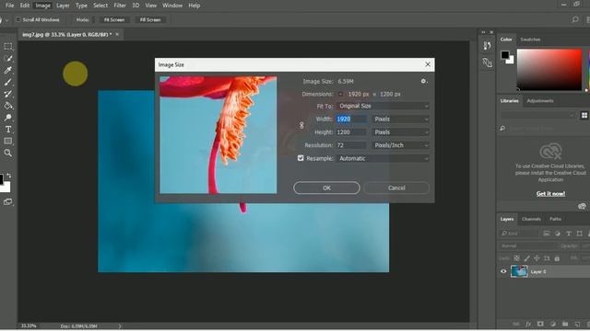Select the Type tool
Image resolution: width=590 pixels, height=331 pixels.
click(8, 130)
